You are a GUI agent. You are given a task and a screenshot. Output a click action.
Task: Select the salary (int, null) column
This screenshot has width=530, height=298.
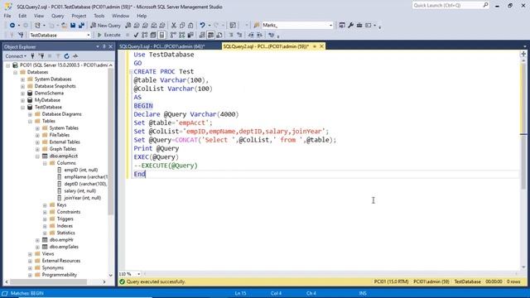click(79, 191)
